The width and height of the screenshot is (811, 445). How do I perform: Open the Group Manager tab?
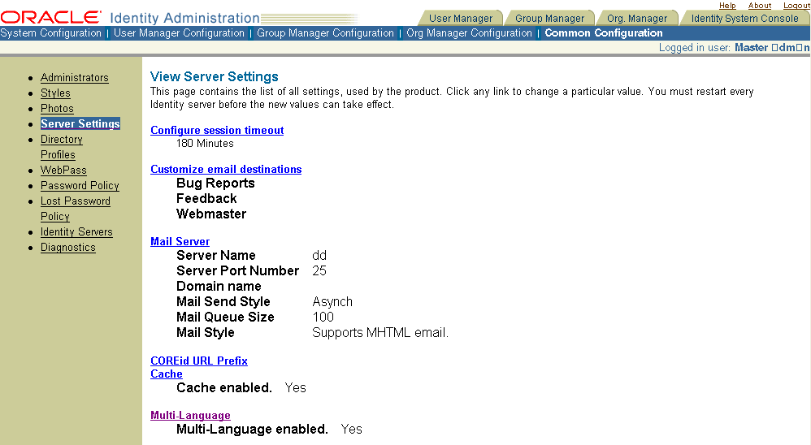pyautogui.click(x=549, y=19)
